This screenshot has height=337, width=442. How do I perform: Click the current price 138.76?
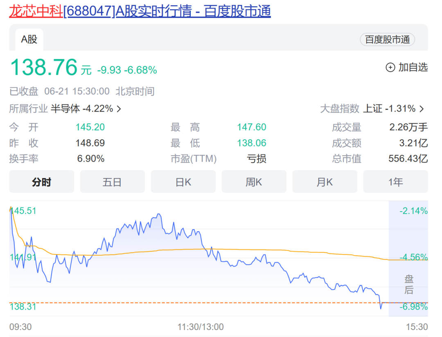click(44, 67)
